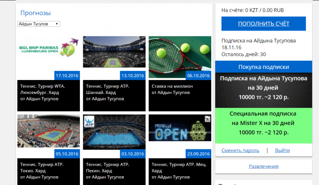The height and width of the screenshot is (185, 319).
Task: Open the Развлечения link
Action: pyautogui.click(x=264, y=166)
